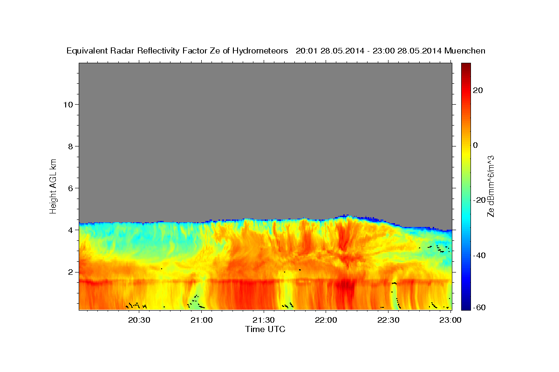Click the colorbar tick value '-40'

click(479, 255)
